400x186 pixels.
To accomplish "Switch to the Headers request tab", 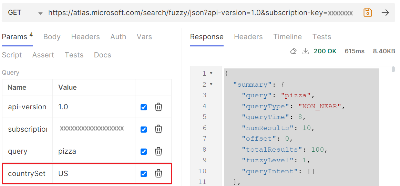I will 85,37.
